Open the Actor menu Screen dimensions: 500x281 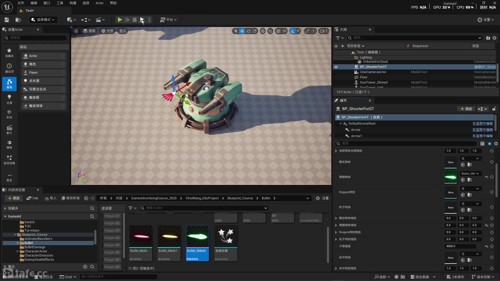[99, 3]
